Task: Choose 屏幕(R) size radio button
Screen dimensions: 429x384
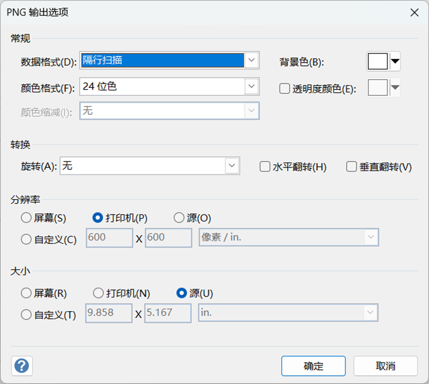Action: pyautogui.click(x=26, y=293)
